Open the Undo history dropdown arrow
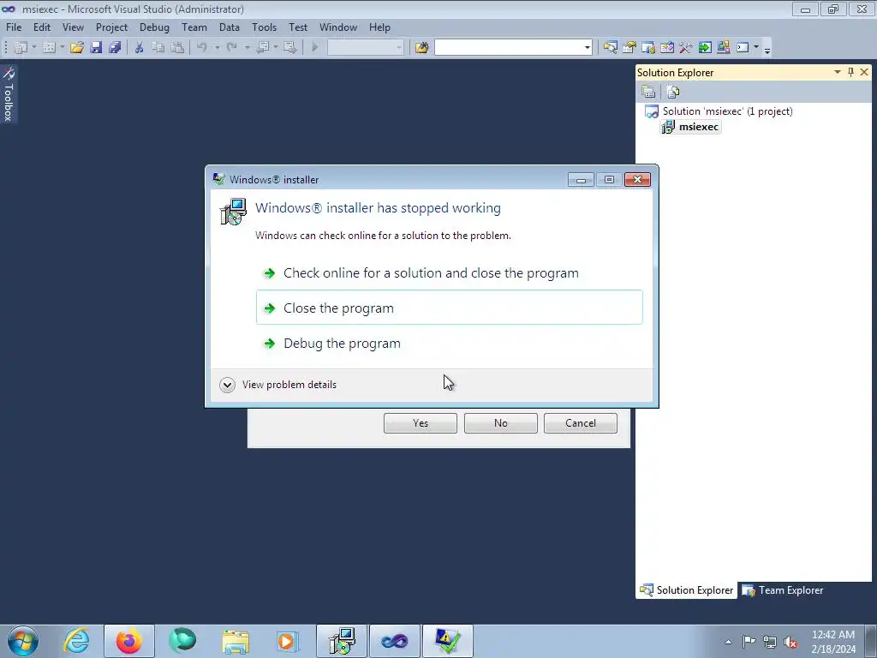Image resolution: width=877 pixels, height=658 pixels. pyautogui.click(x=217, y=48)
